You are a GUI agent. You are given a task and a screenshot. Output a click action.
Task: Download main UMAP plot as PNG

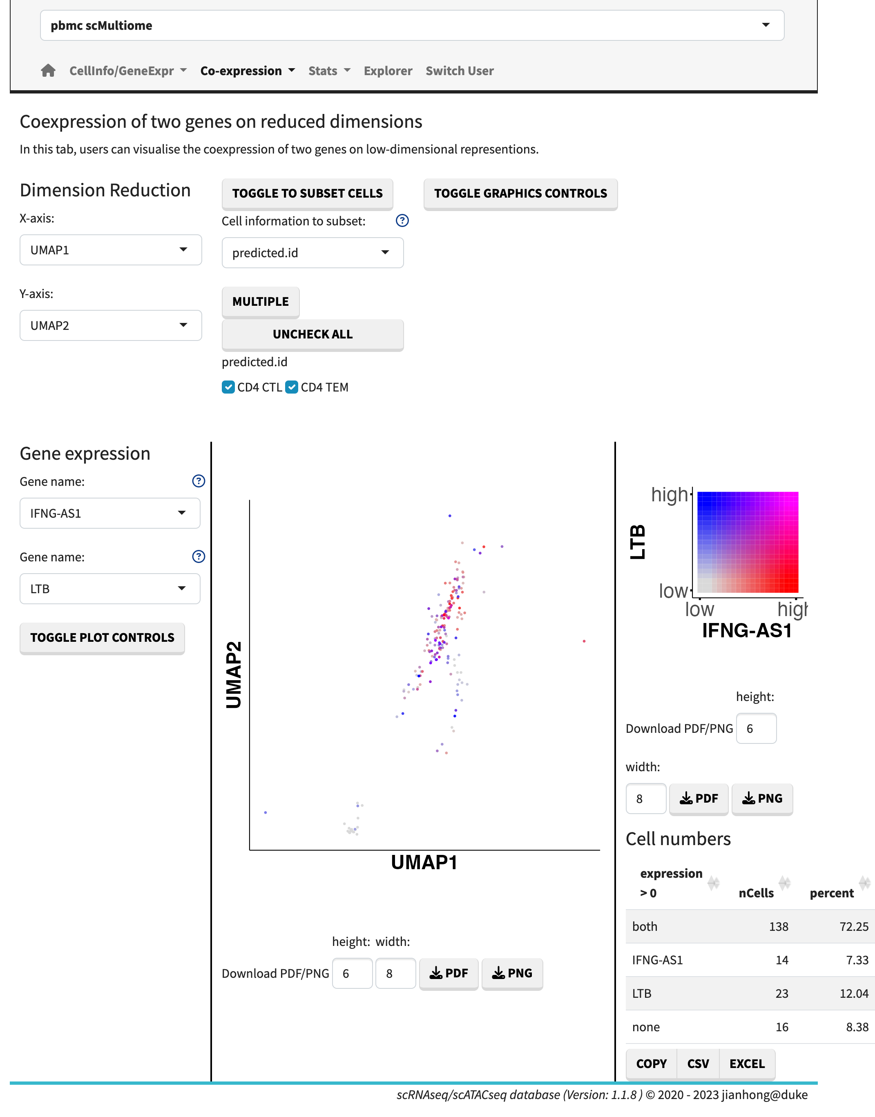(512, 973)
